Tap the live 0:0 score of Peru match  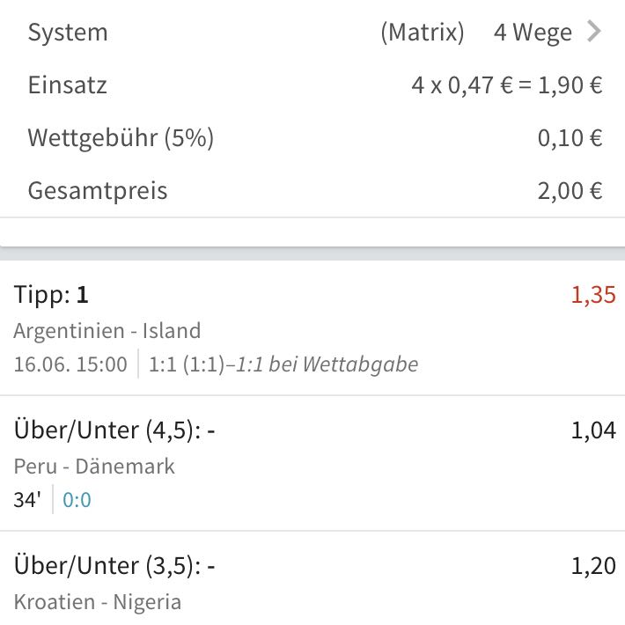pos(77,500)
